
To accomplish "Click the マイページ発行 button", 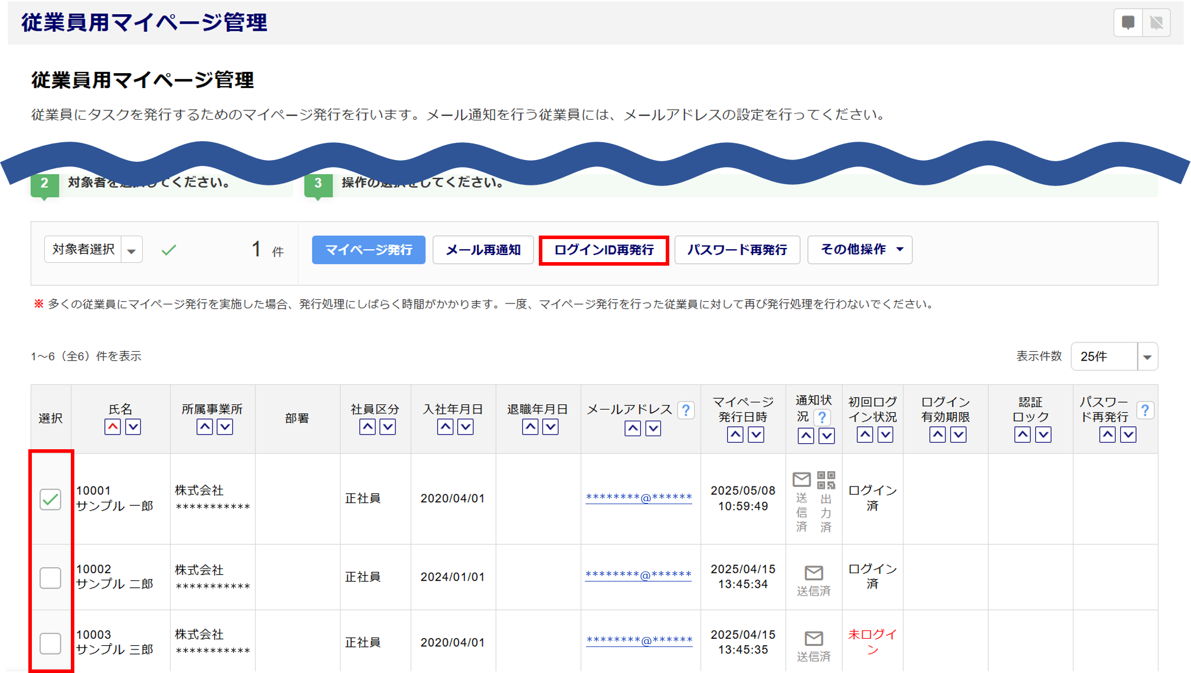I will point(368,250).
